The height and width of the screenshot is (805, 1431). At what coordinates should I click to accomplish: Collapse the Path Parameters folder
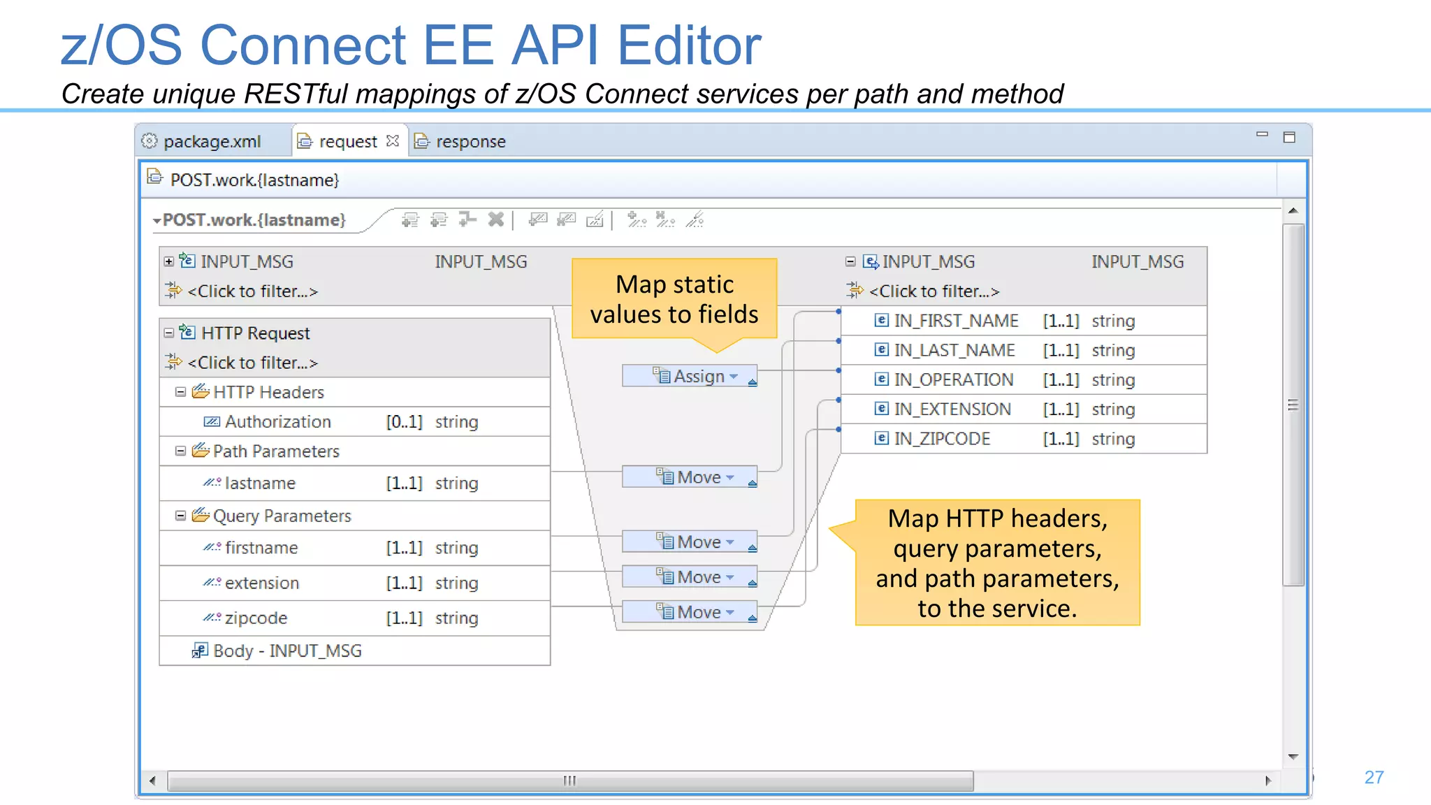pos(180,451)
